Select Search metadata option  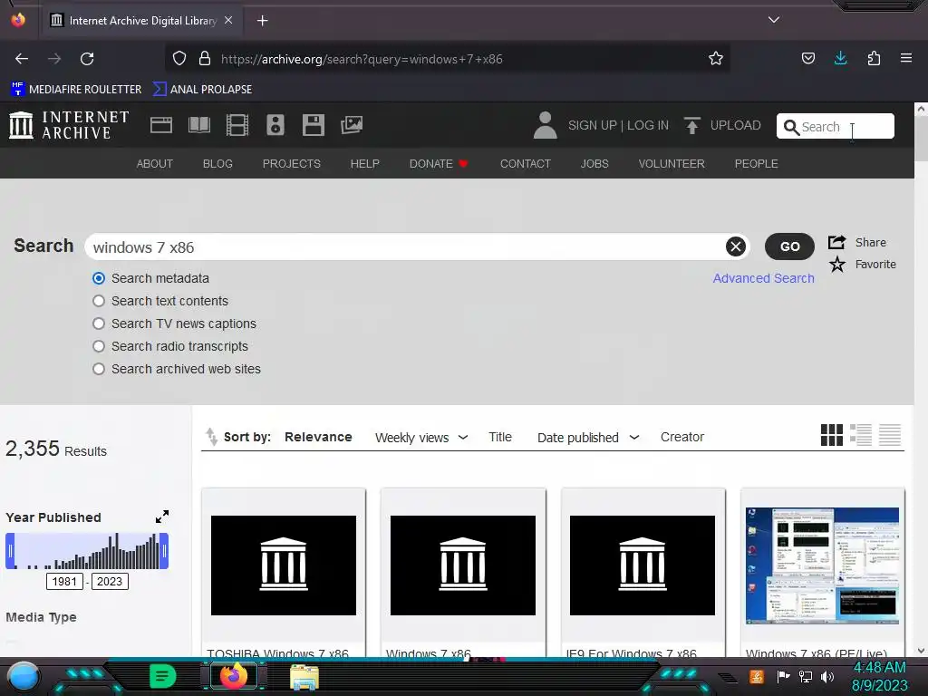[x=99, y=278]
